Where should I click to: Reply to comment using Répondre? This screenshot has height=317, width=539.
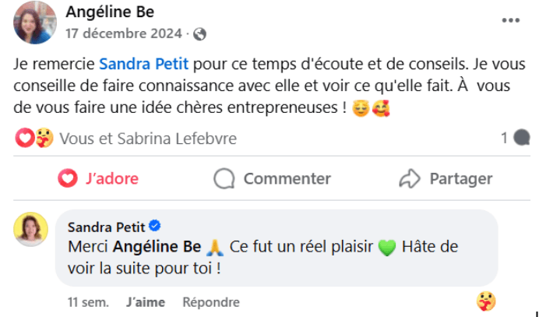pos(210,302)
